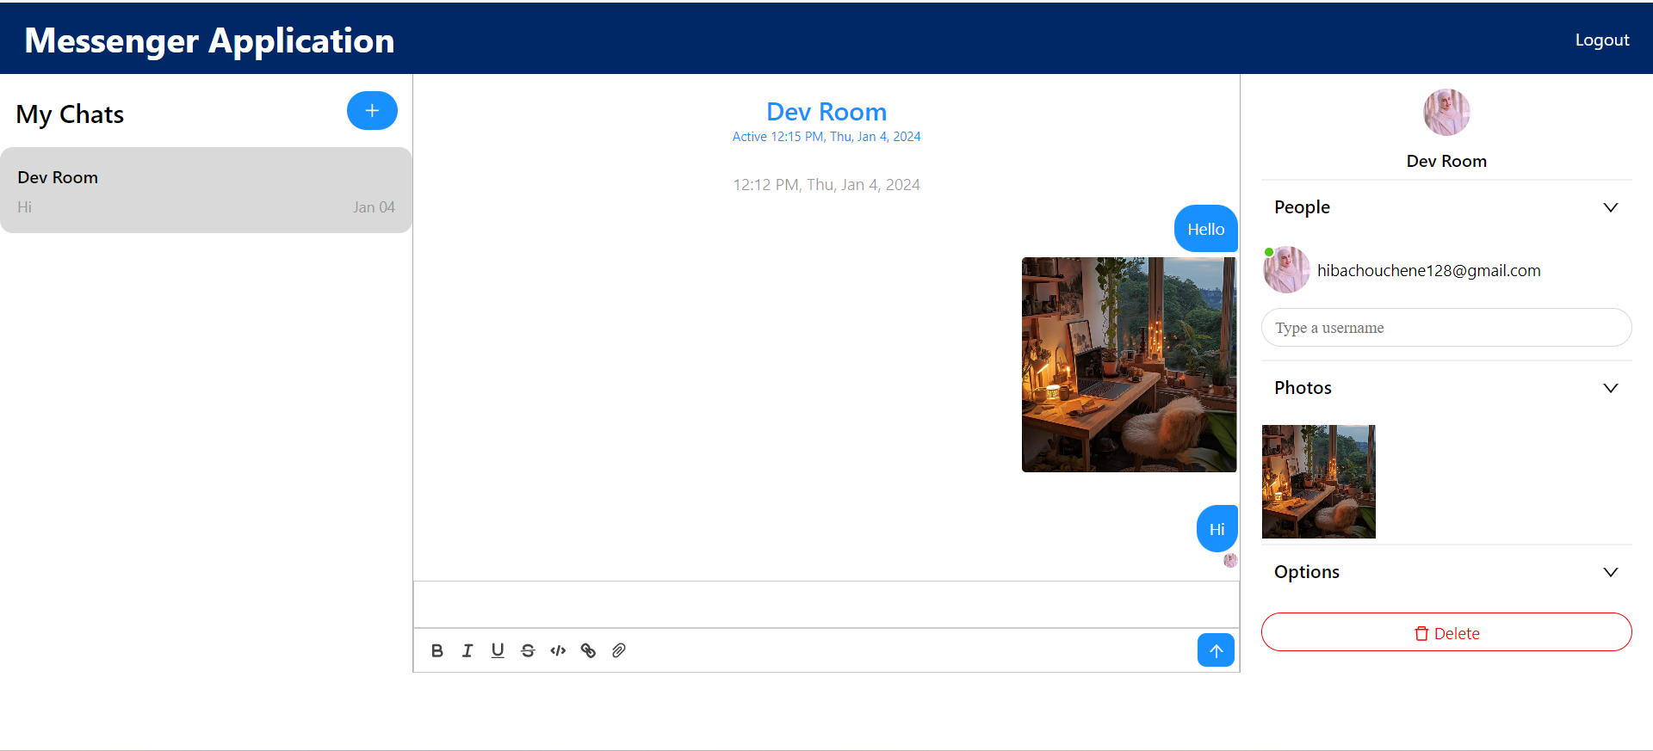
Task: Click the Dev Room chat title header
Action: click(x=826, y=112)
